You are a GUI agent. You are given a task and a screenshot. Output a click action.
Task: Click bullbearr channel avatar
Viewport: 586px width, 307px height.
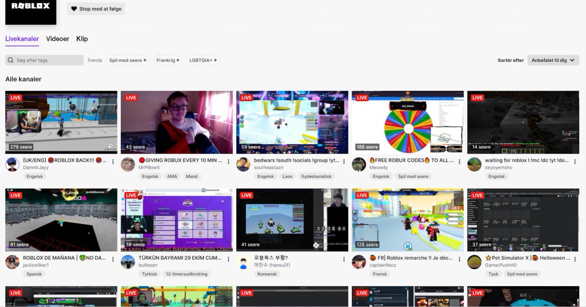(128, 262)
